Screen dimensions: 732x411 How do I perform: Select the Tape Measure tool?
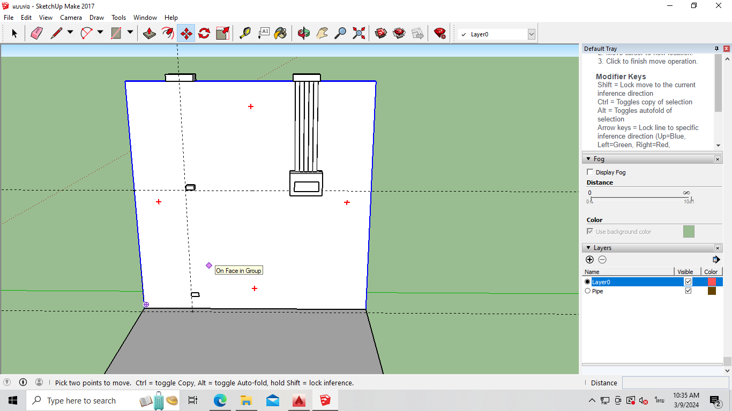pyautogui.click(x=245, y=33)
